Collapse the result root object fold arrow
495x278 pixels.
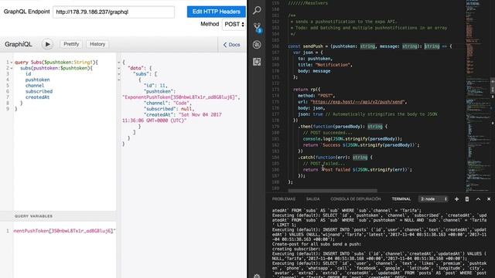(x=119, y=63)
